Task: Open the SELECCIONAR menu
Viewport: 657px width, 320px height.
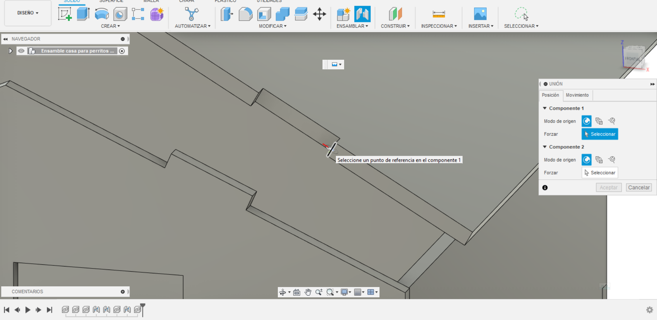Action: click(x=521, y=26)
